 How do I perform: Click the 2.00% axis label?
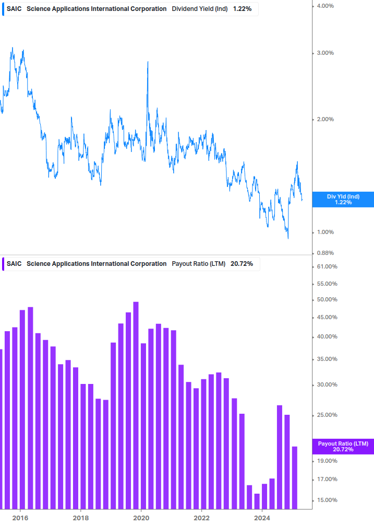click(x=325, y=119)
